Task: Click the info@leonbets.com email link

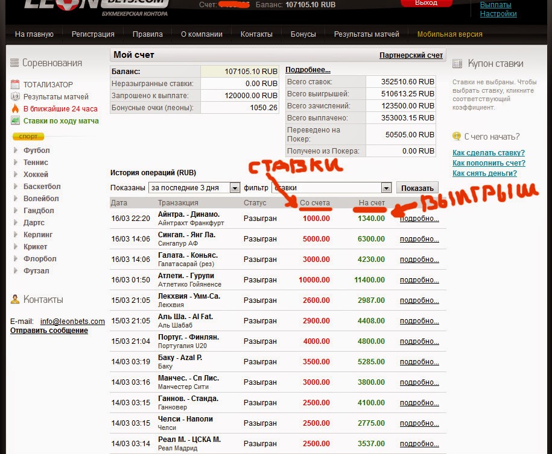Action: (x=72, y=322)
